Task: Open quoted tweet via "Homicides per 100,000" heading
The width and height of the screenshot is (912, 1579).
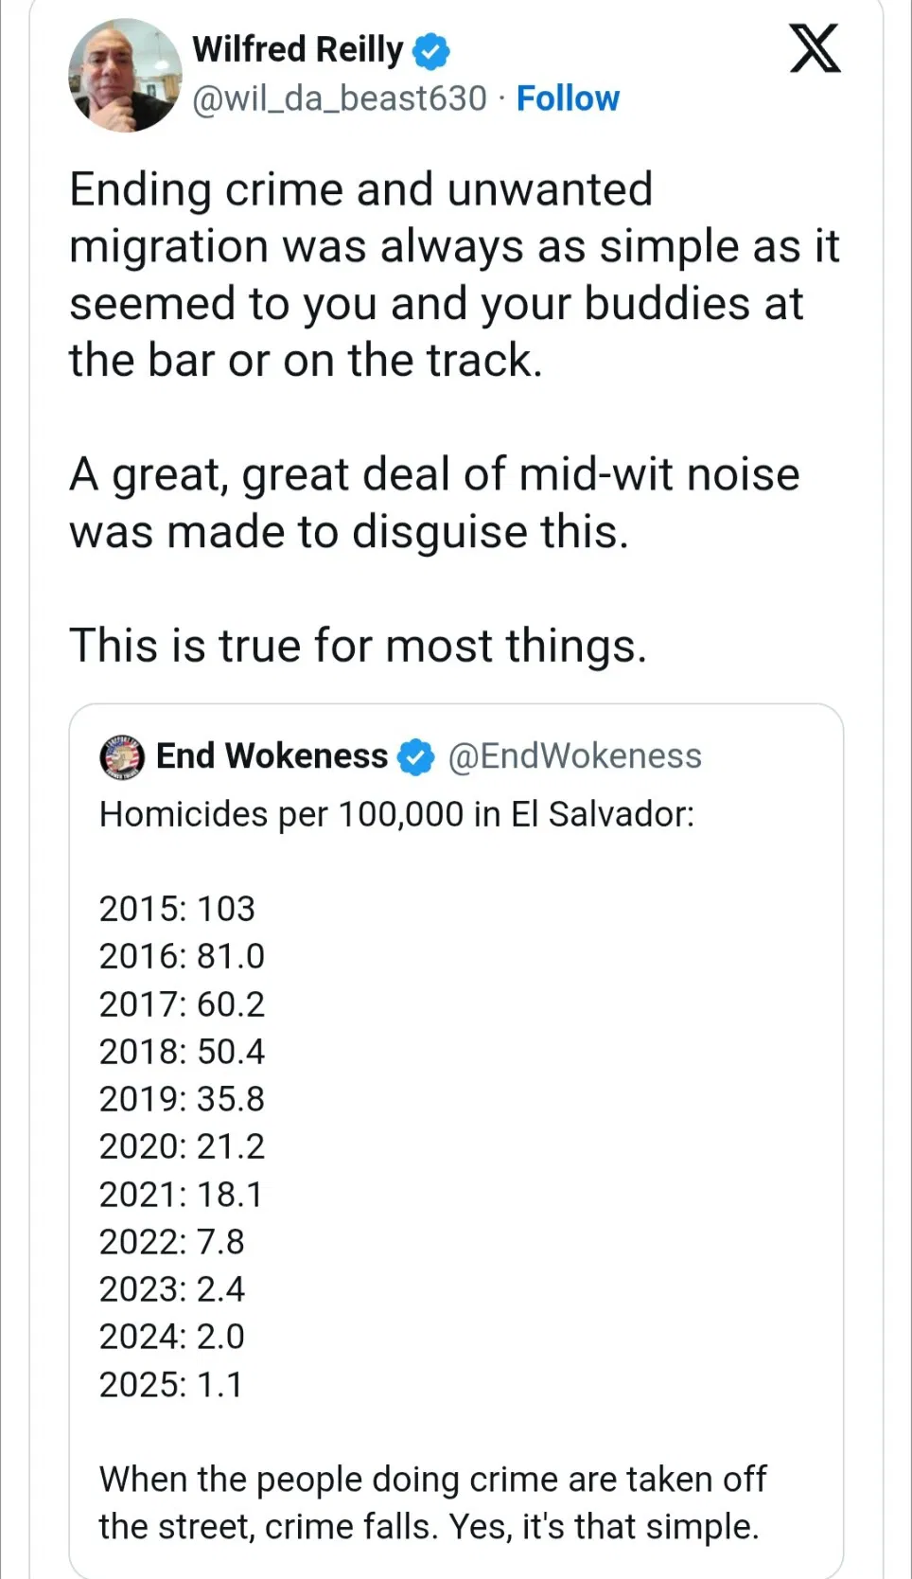Action: tap(396, 814)
